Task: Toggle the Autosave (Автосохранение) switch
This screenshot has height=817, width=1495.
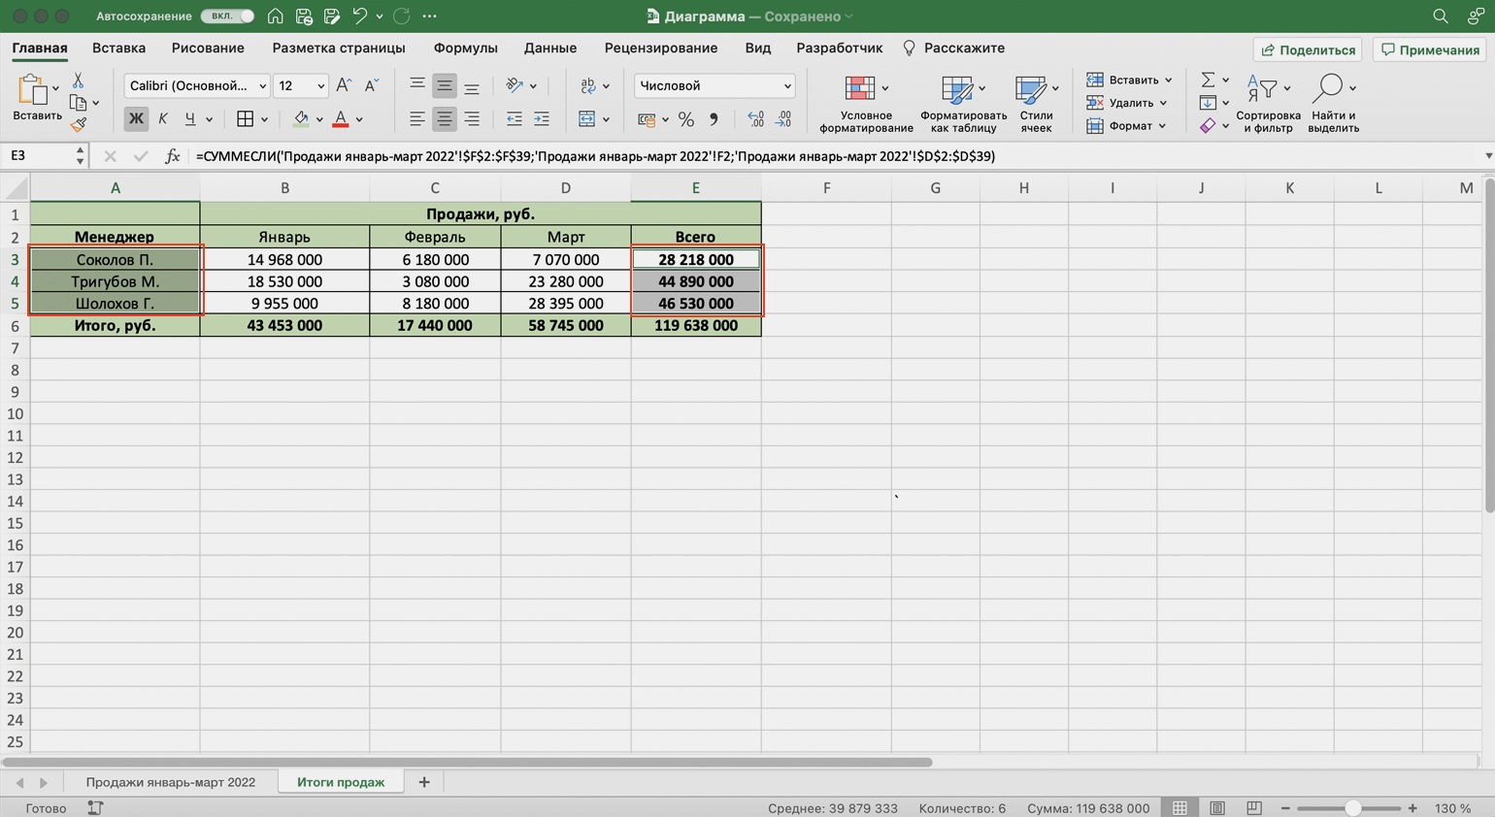Action: tap(228, 16)
